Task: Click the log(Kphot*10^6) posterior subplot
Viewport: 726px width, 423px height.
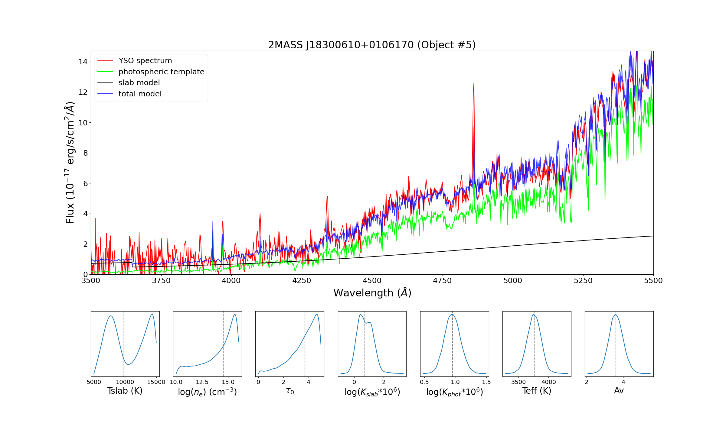Action: [454, 344]
